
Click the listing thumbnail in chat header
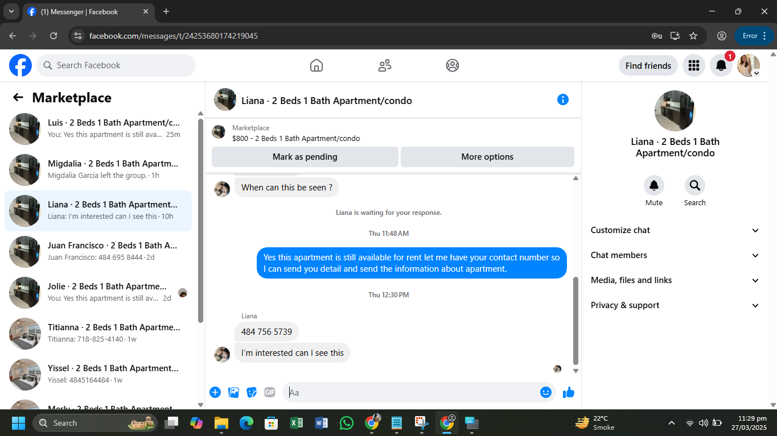point(225,99)
